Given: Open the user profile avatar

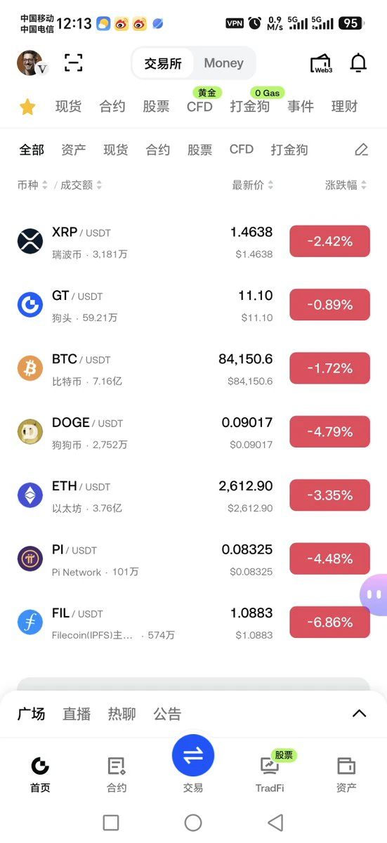Looking at the screenshot, I should (x=31, y=63).
